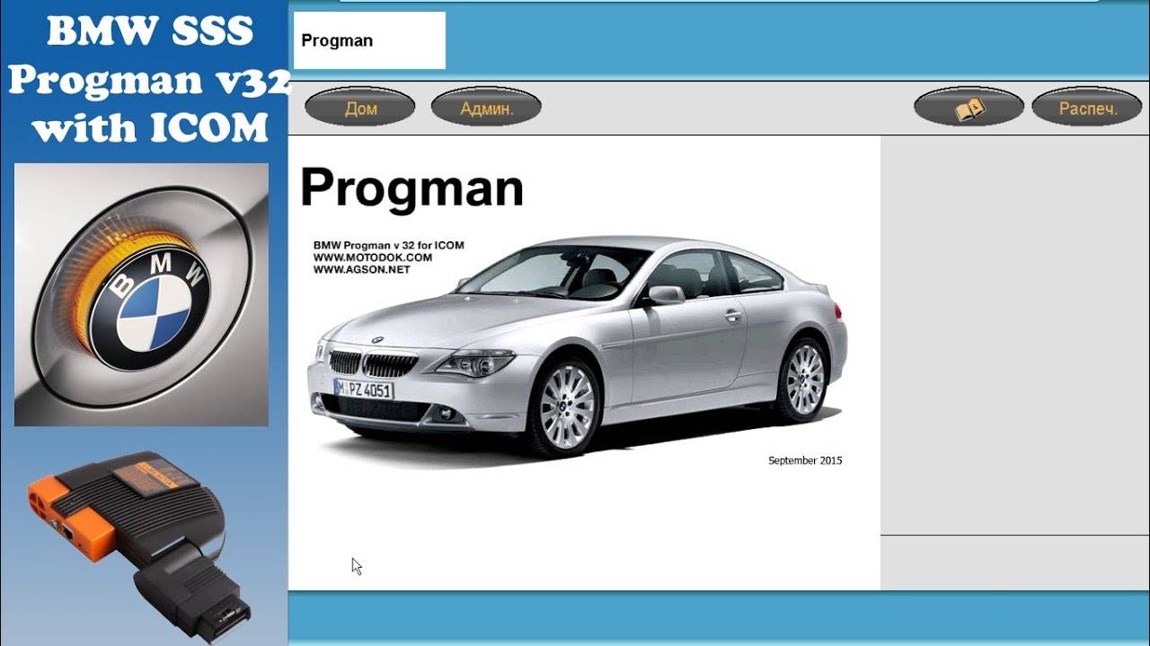This screenshot has width=1150, height=646.
Task: Click the WWW.MOTODOK.COM text
Action: coord(372,258)
